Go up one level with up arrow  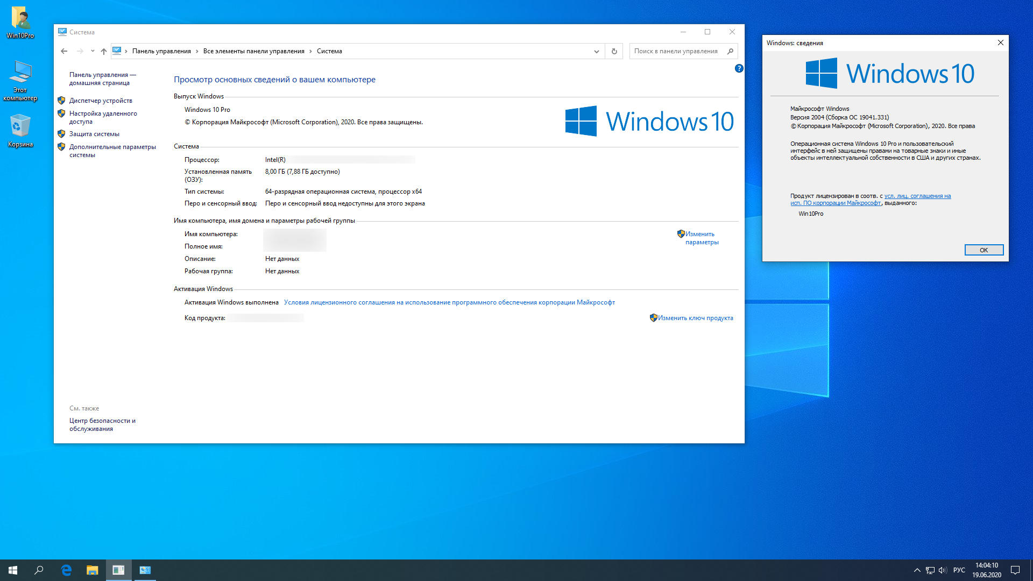[104, 51]
